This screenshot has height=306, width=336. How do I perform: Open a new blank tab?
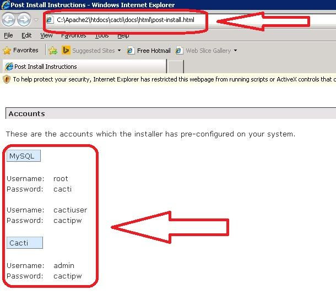(x=176, y=67)
